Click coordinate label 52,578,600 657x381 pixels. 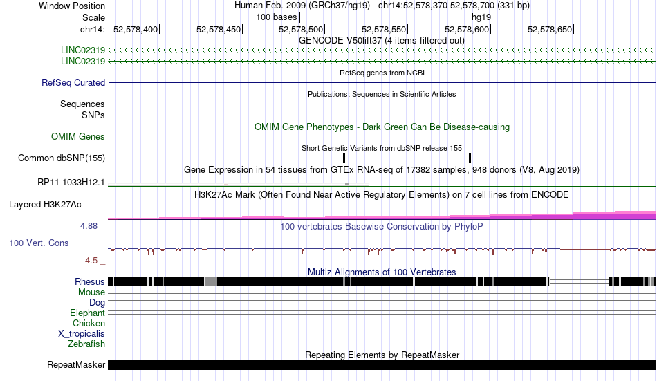(467, 29)
